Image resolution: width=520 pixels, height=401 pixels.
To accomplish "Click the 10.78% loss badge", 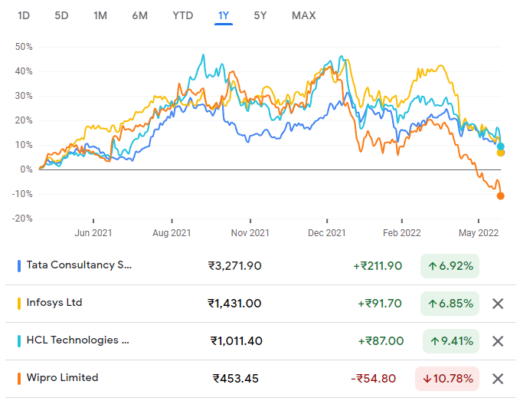I will 447,379.
